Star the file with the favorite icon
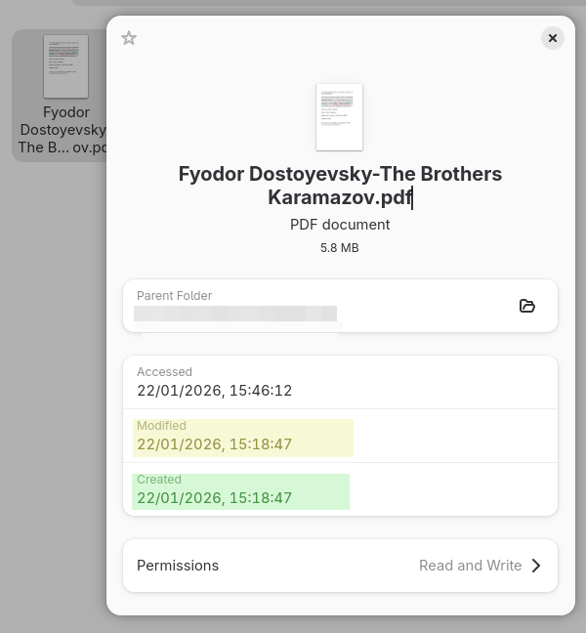This screenshot has height=633, width=586. coord(129,38)
